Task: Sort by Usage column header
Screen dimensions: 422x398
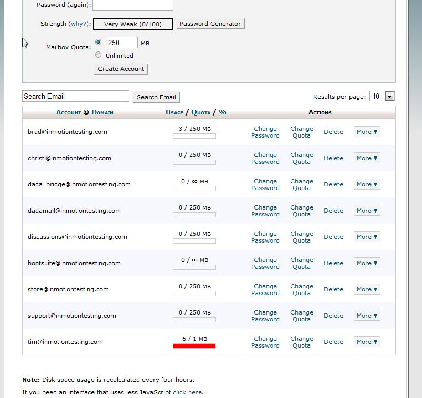Action: click(x=174, y=112)
